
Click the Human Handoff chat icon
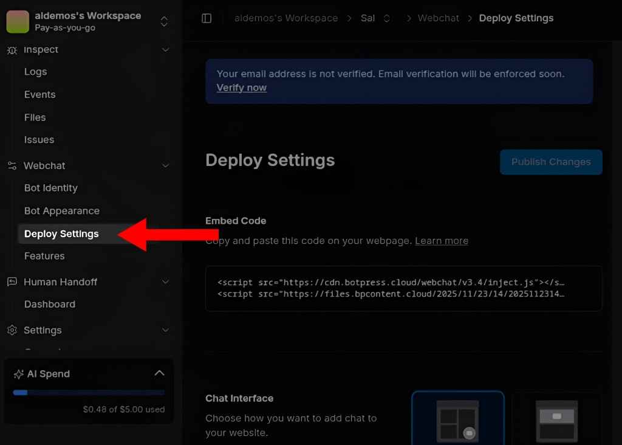[x=12, y=282]
